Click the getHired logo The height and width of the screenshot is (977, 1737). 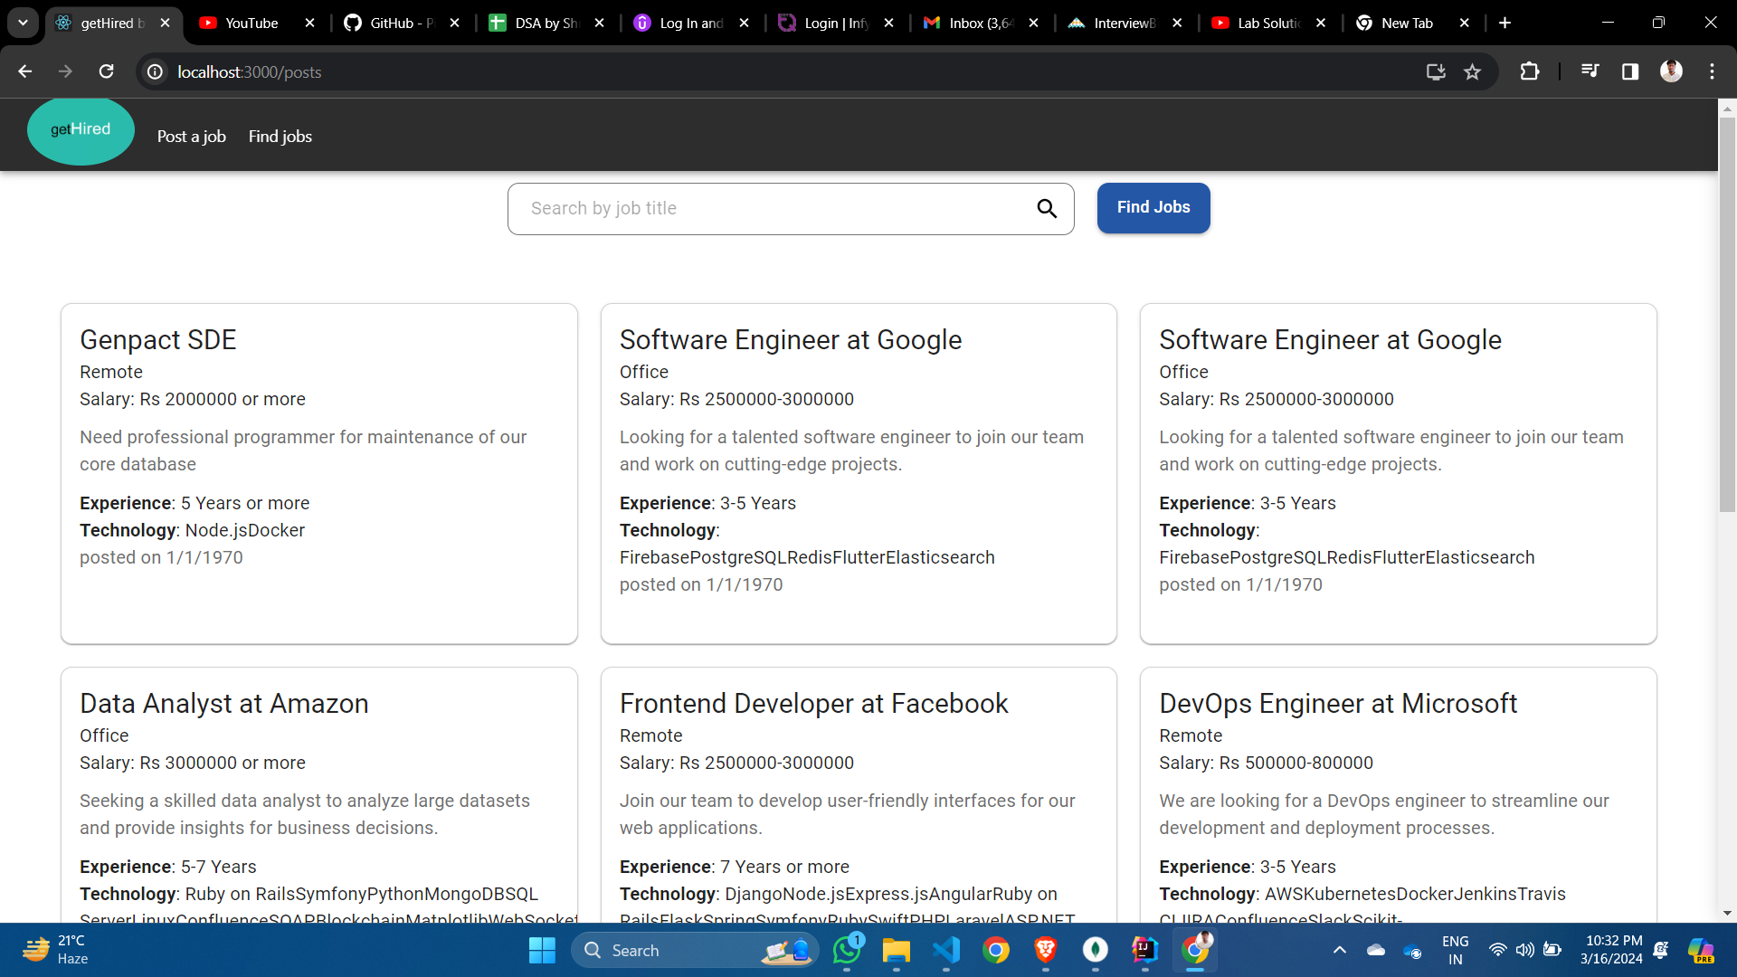[x=81, y=130]
